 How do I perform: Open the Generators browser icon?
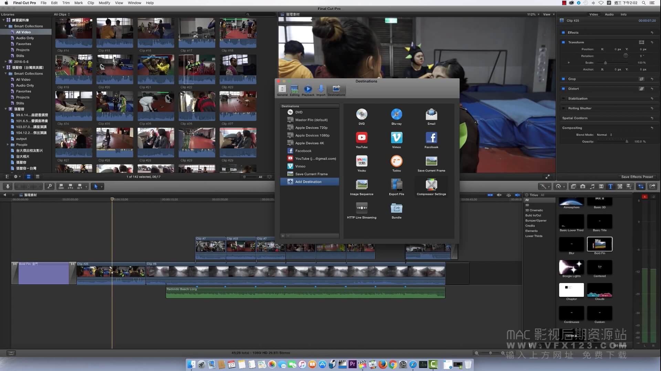click(x=620, y=187)
